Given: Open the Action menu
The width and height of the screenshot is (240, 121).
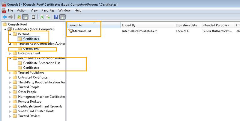Looking at the screenshot, I should pos(22,11).
